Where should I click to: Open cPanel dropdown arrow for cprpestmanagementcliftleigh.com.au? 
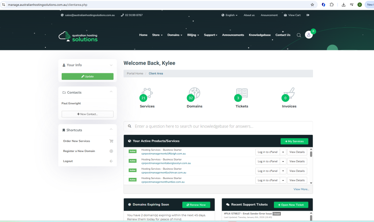point(283,152)
